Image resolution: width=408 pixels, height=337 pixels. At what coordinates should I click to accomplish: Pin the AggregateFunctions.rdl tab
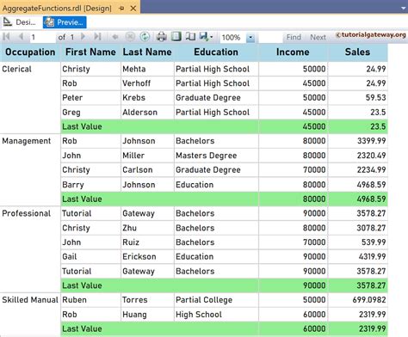coord(121,9)
